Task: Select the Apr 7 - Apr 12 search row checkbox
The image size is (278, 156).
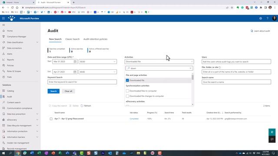Action: pos(51,119)
